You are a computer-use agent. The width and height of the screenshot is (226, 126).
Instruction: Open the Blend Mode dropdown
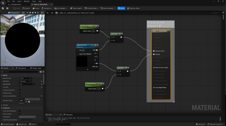point(25,81)
